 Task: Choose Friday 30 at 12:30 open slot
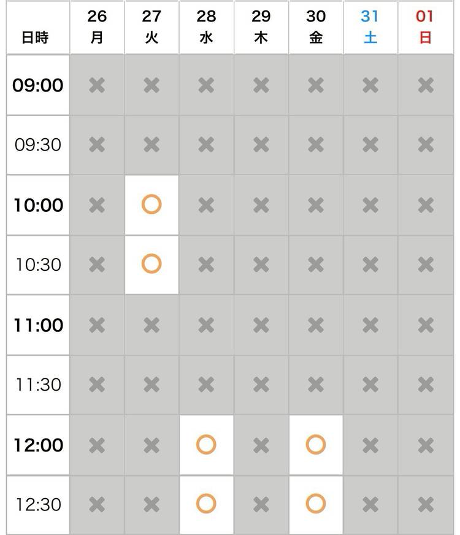tap(315, 504)
